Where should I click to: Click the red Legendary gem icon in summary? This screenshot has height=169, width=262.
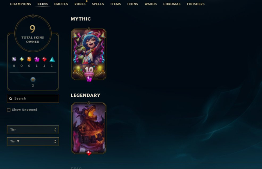tap(44, 59)
